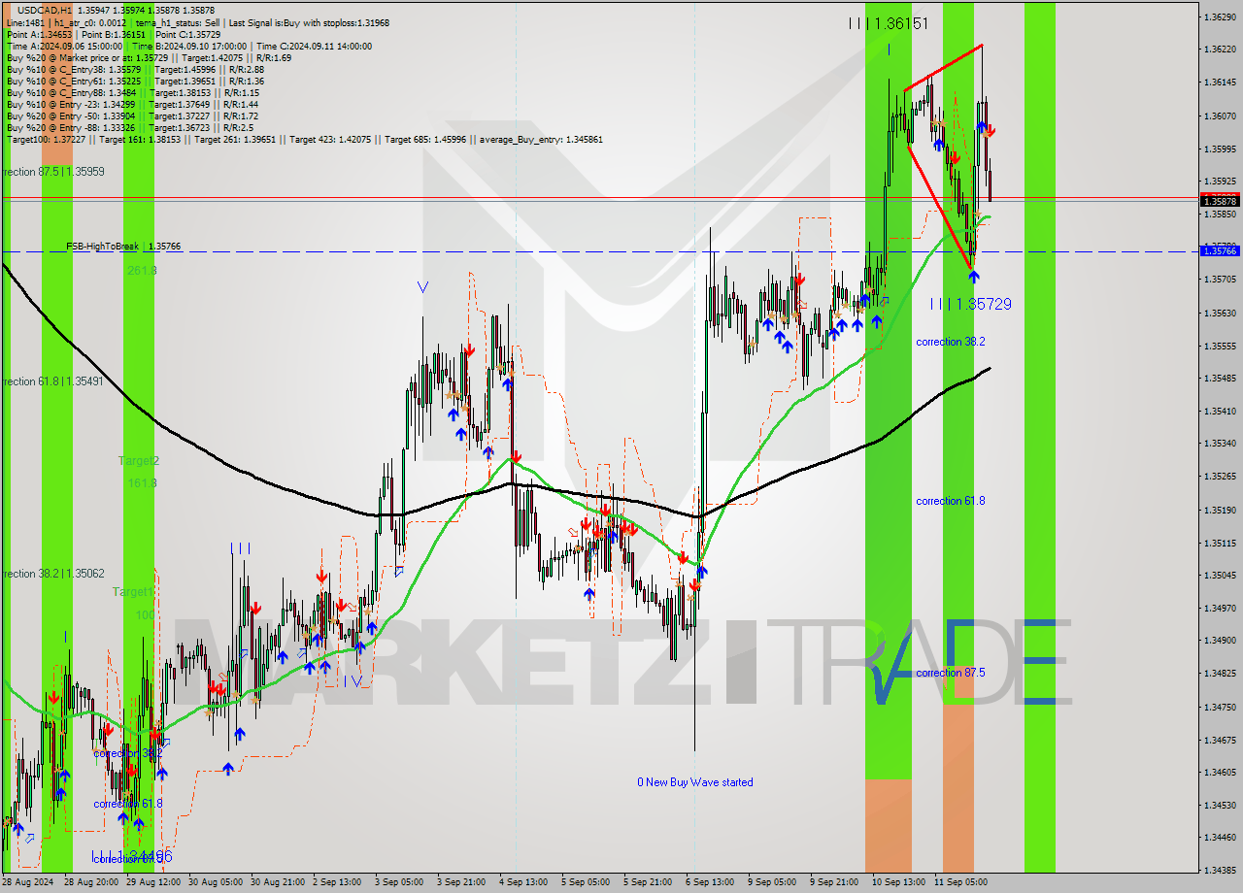Click the 1.35766 price tag on axis
1243x893 pixels.
[1220, 250]
